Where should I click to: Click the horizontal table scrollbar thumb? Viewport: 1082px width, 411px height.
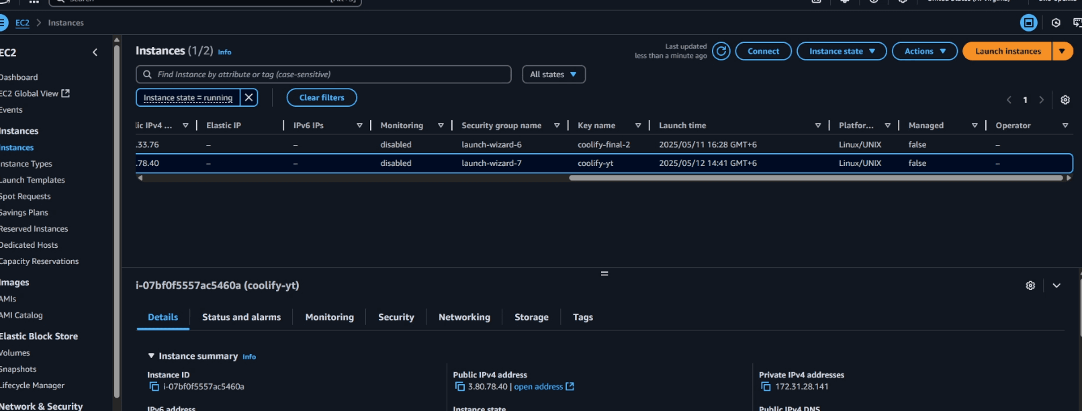[x=816, y=178]
